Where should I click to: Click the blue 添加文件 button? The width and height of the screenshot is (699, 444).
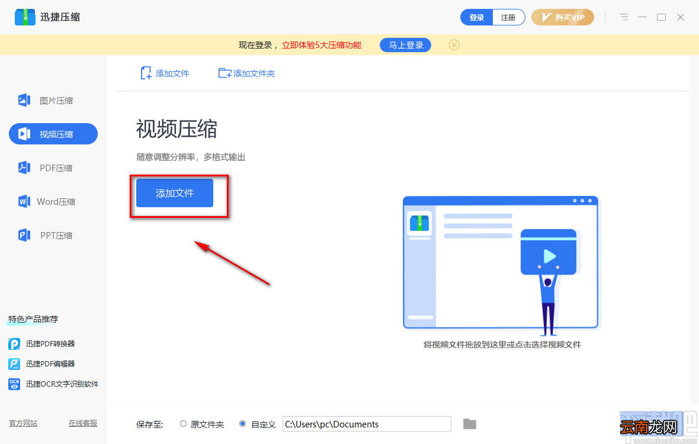[x=175, y=193]
